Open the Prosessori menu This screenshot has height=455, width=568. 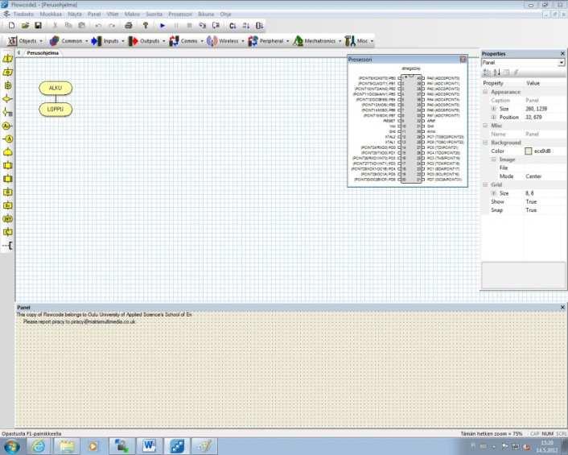coord(180,14)
